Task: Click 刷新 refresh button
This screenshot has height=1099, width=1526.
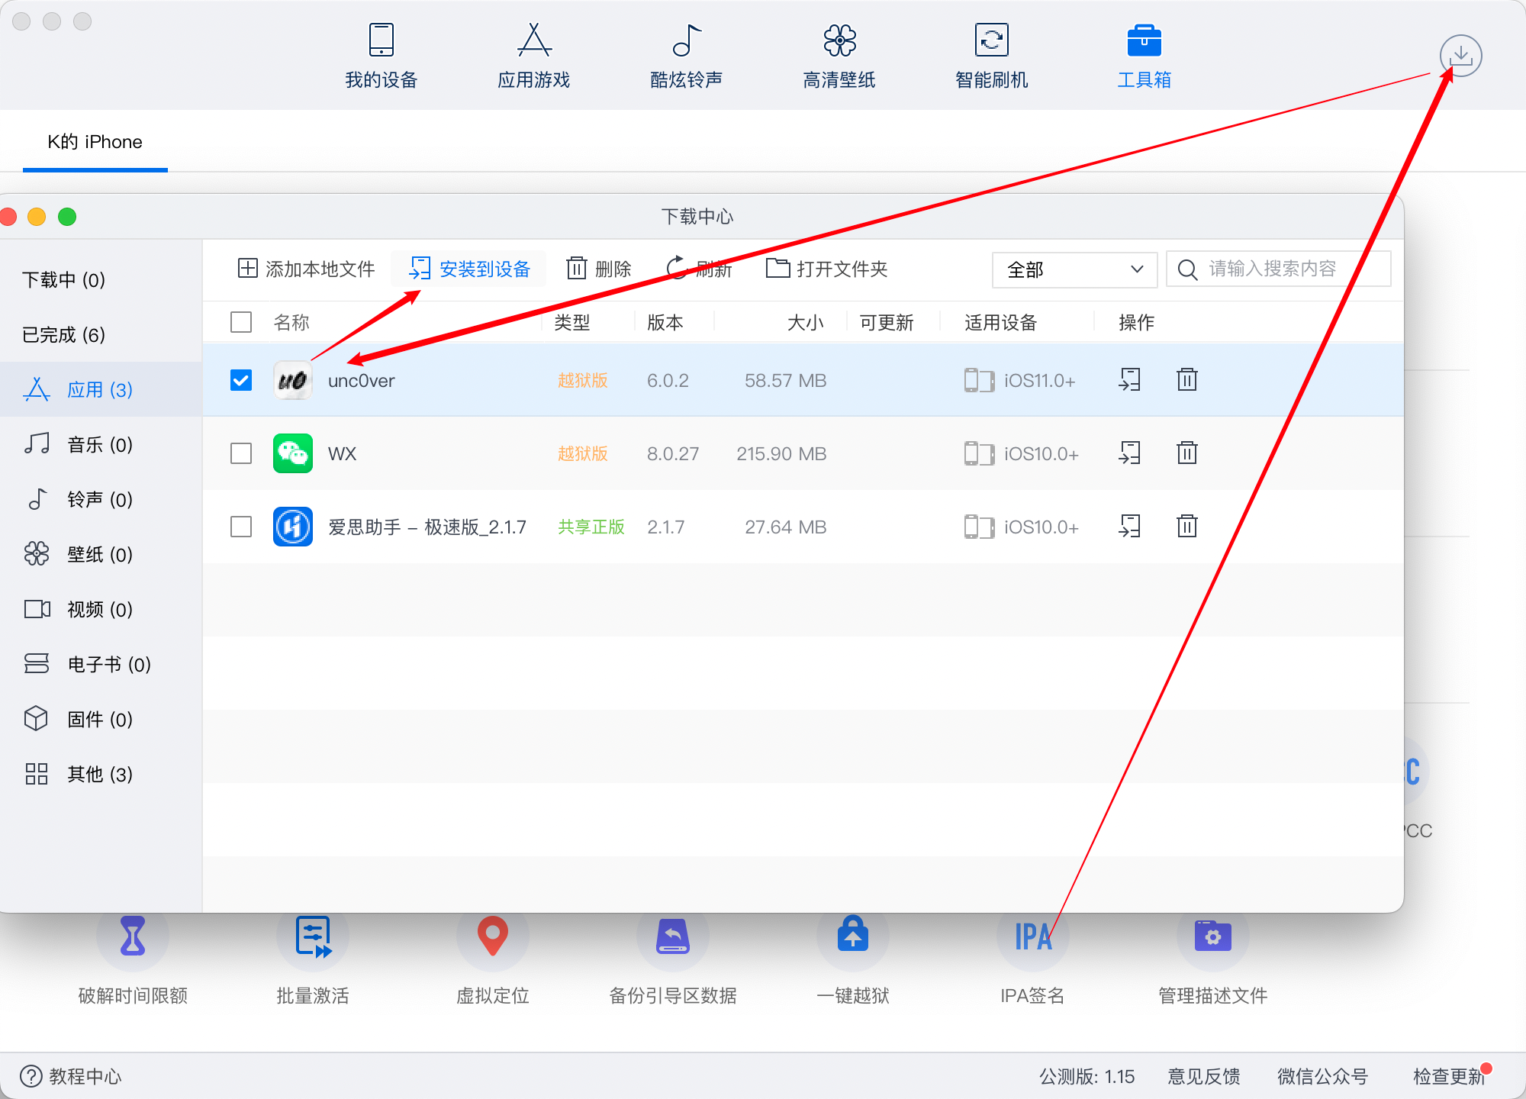Action: (699, 269)
